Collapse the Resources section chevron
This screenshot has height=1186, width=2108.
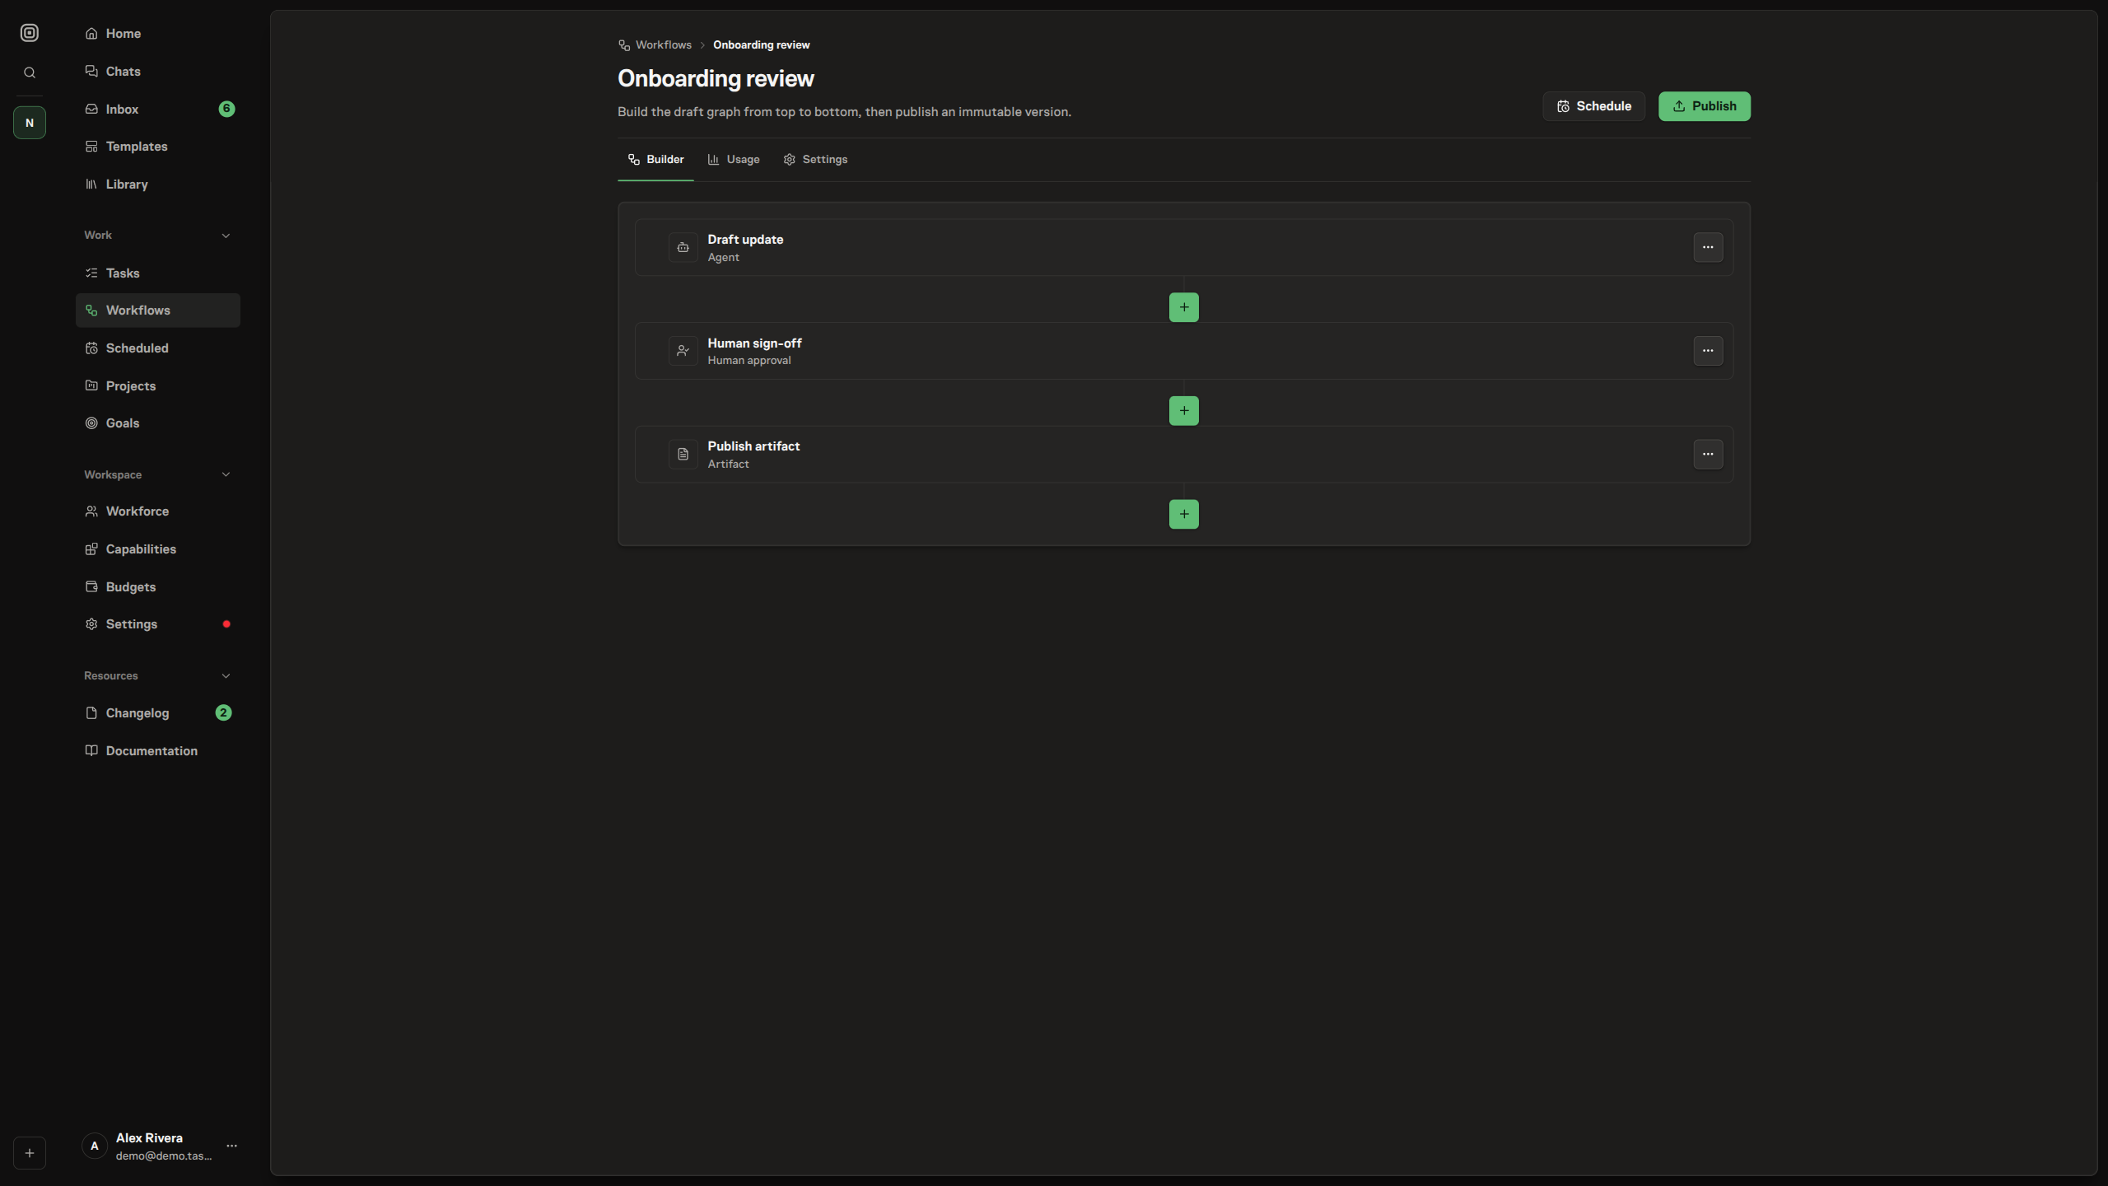coord(226,676)
